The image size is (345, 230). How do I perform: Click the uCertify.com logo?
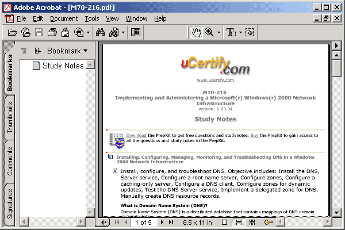[215, 66]
